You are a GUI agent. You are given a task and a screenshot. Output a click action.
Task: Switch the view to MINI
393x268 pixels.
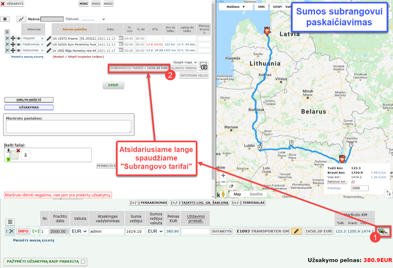84,4
